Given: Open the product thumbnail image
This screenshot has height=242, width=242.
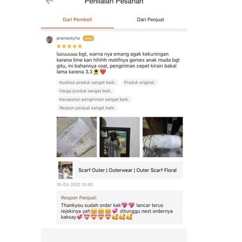Looking at the screenshot, I should [x=65, y=170].
